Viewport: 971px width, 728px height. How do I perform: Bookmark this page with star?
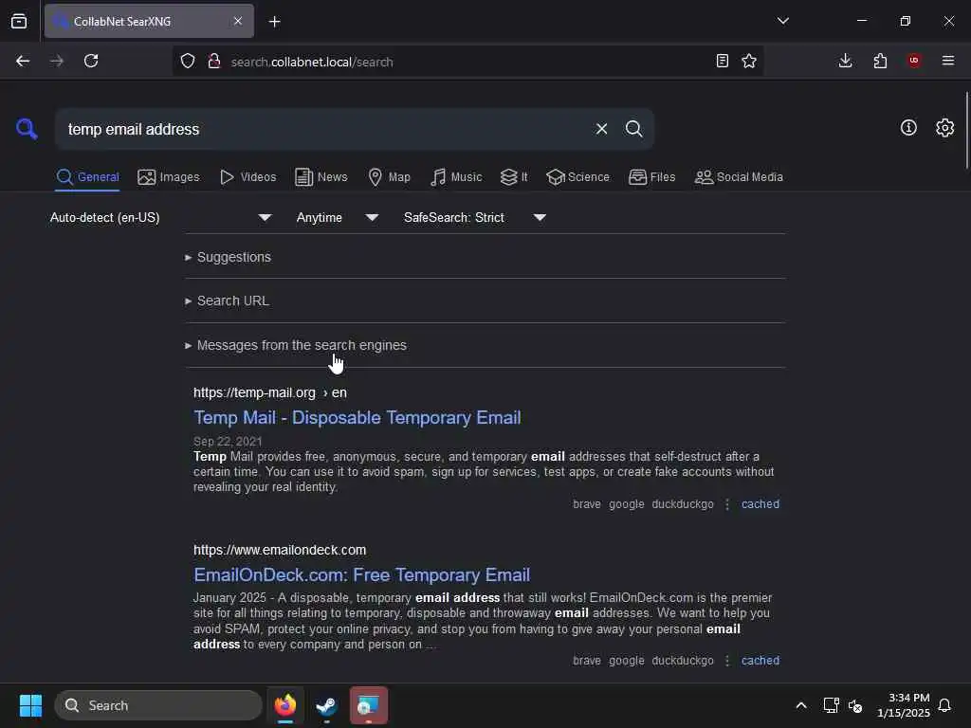[749, 61]
